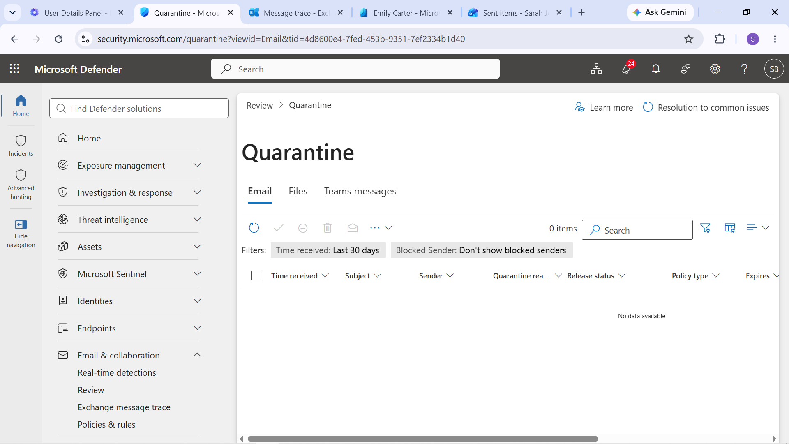Go to Review breadcrumb
Screen dimensions: 789x444
pos(260,105)
